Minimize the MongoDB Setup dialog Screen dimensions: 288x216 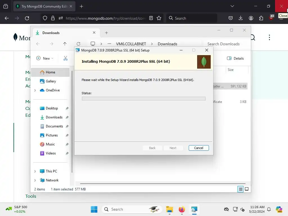(x=181, y=50)
